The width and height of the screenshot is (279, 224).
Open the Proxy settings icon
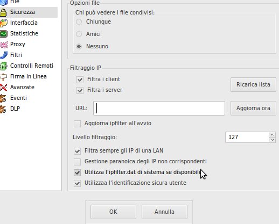(x=3, y=45)
